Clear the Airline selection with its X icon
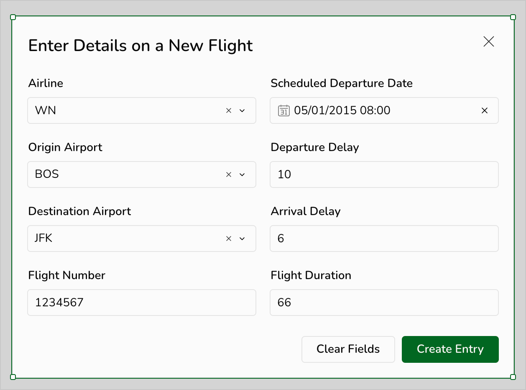Screen dimensions: 526x390 [x=228, y=110]
